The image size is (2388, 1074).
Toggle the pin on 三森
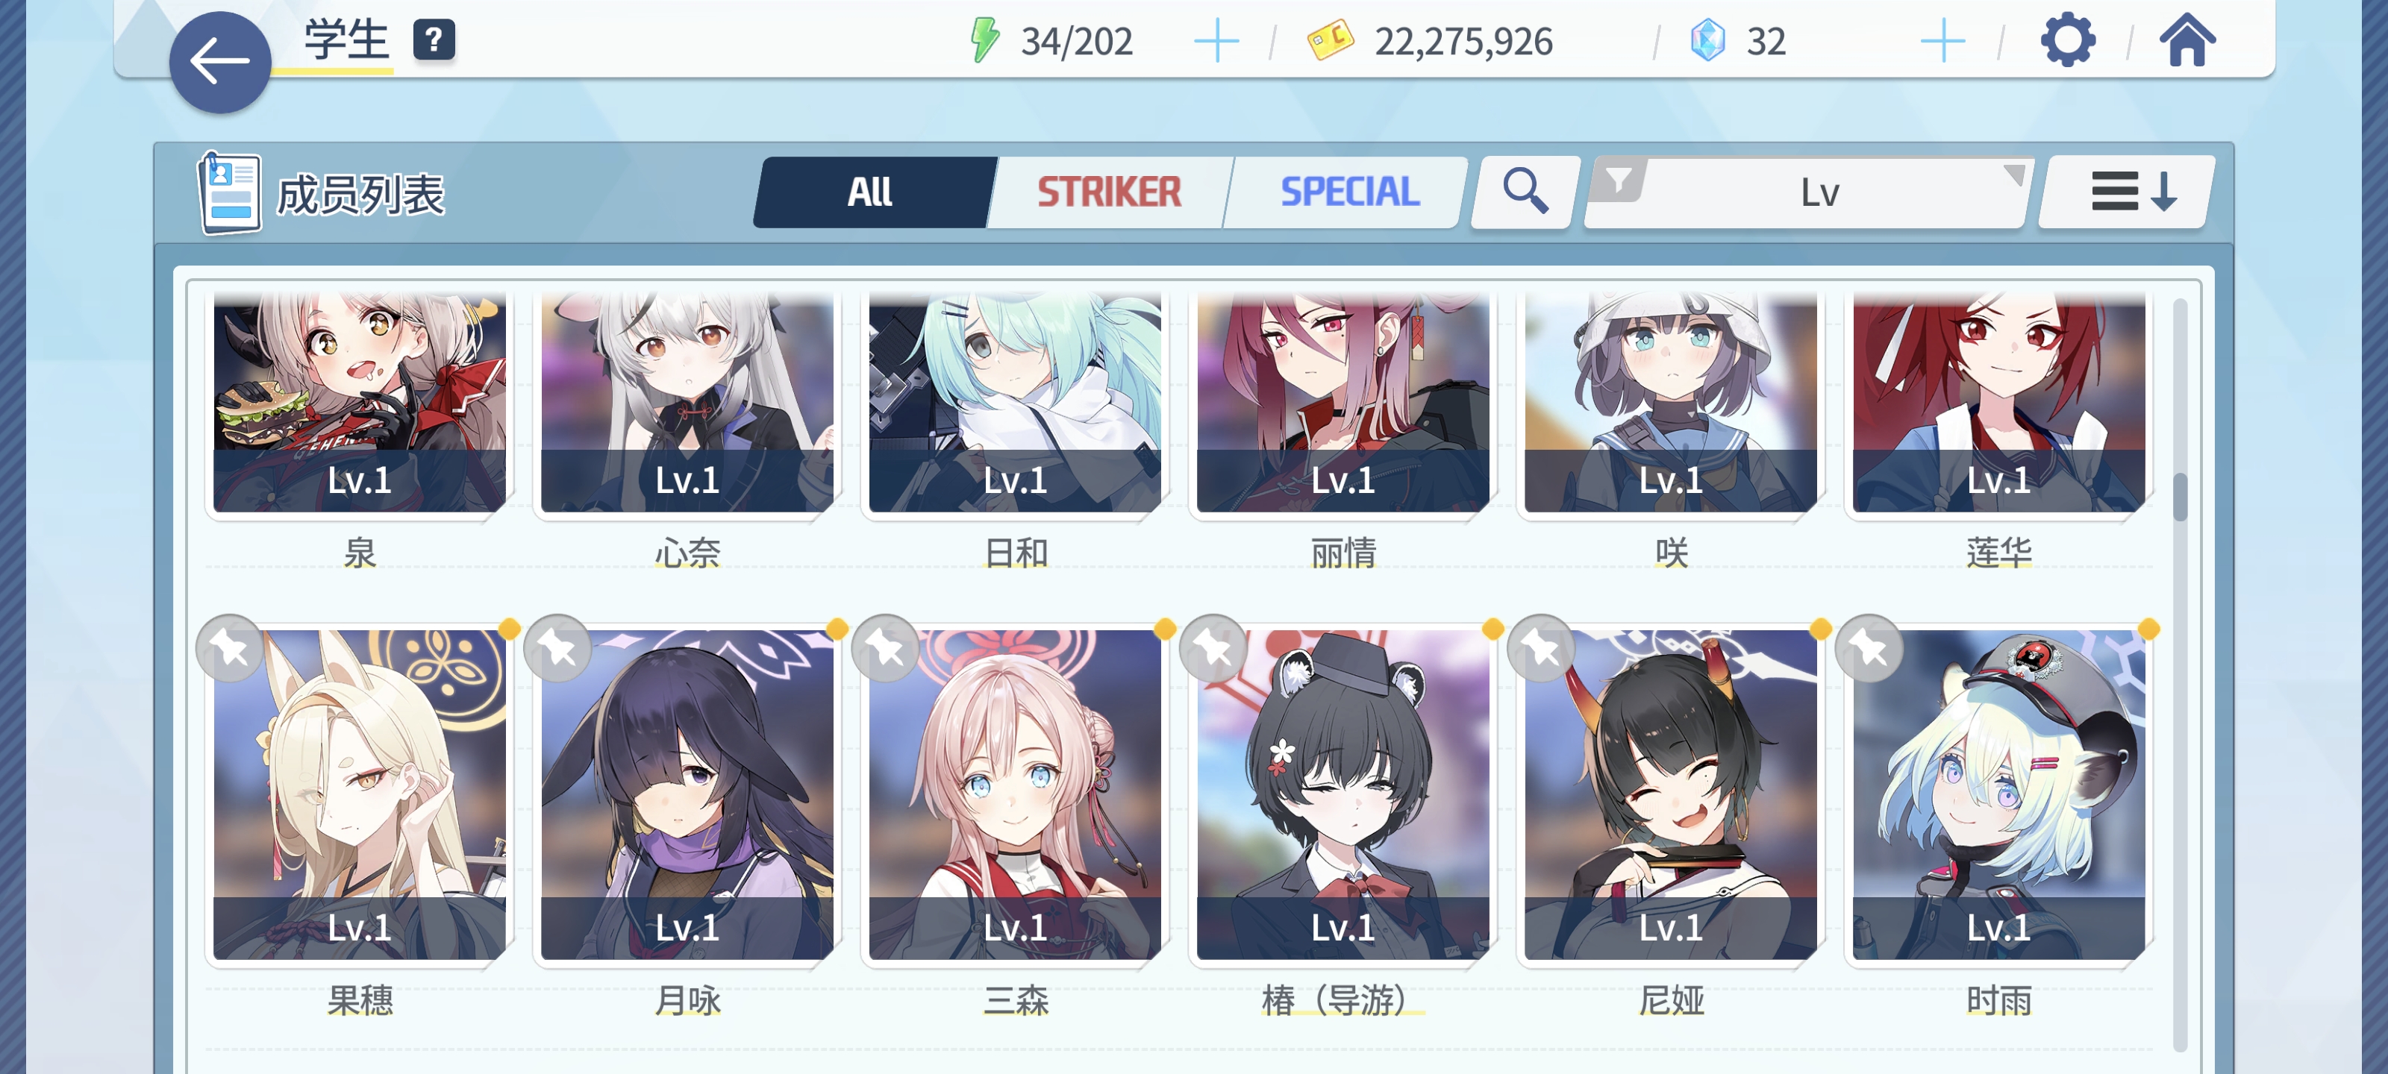pos(885,647)
